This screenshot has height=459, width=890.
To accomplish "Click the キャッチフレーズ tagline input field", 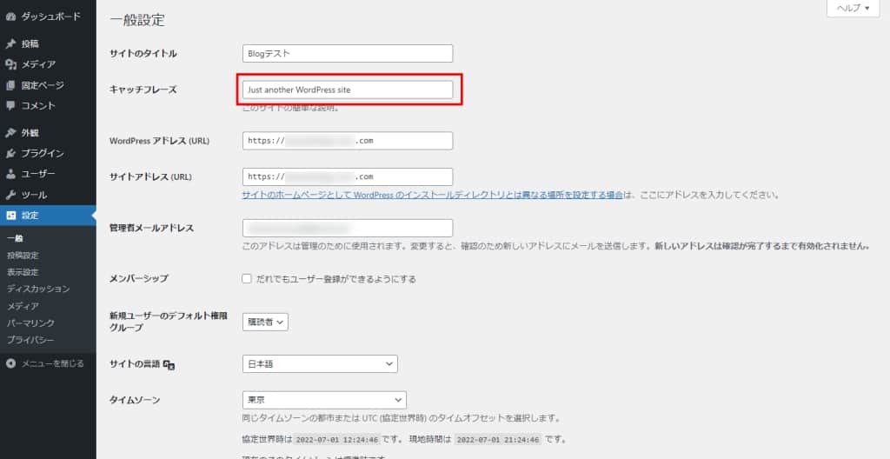I will [348, 90].
